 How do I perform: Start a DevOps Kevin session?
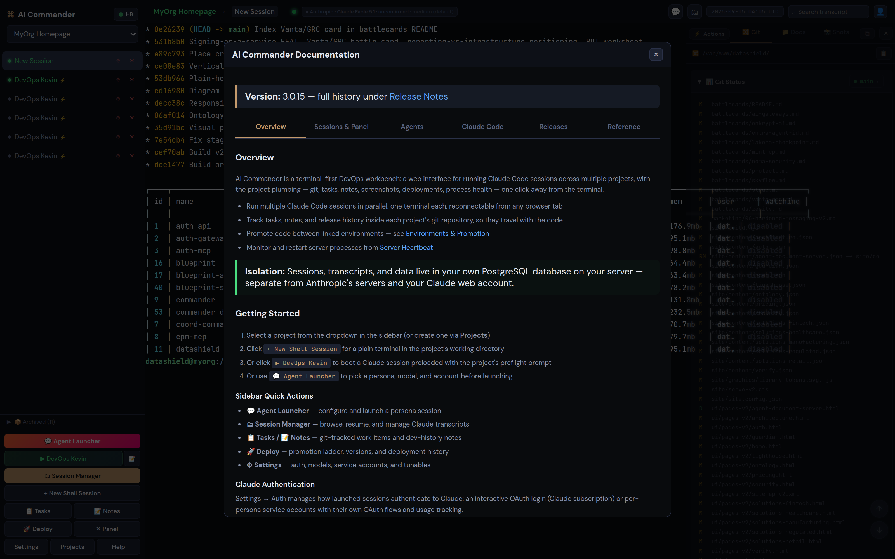[63, 458]
